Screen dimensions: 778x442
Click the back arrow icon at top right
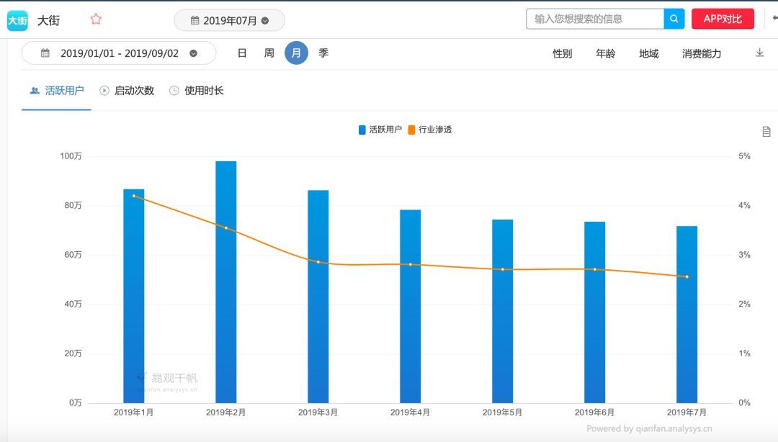coord(774,19)
